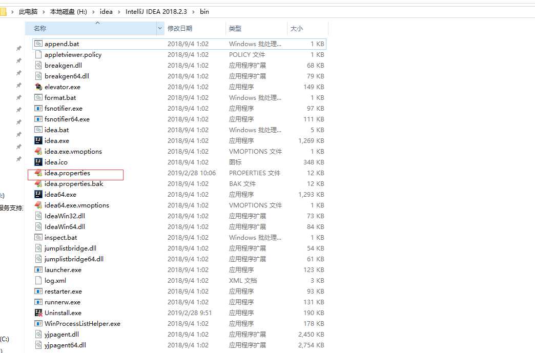Click the idea.properties file icon

pyautogui.click(x=38, y=173)
